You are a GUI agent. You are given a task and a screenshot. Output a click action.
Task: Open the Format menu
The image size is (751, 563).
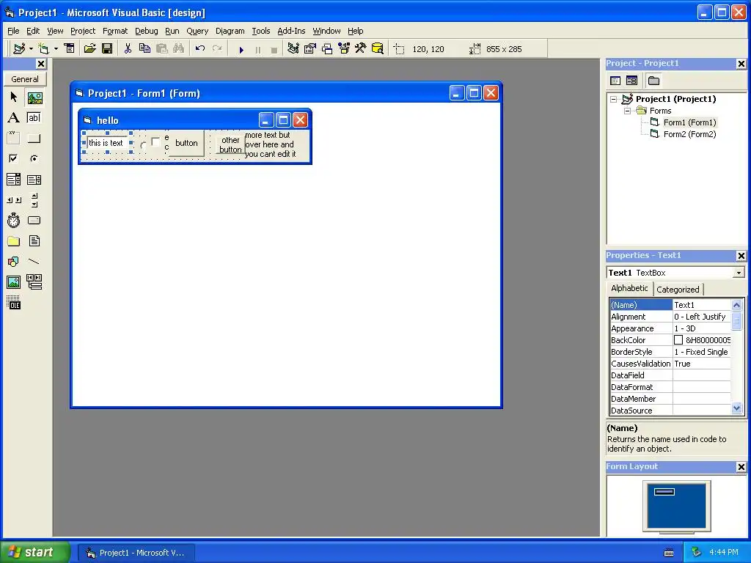(x=115, y=31)
